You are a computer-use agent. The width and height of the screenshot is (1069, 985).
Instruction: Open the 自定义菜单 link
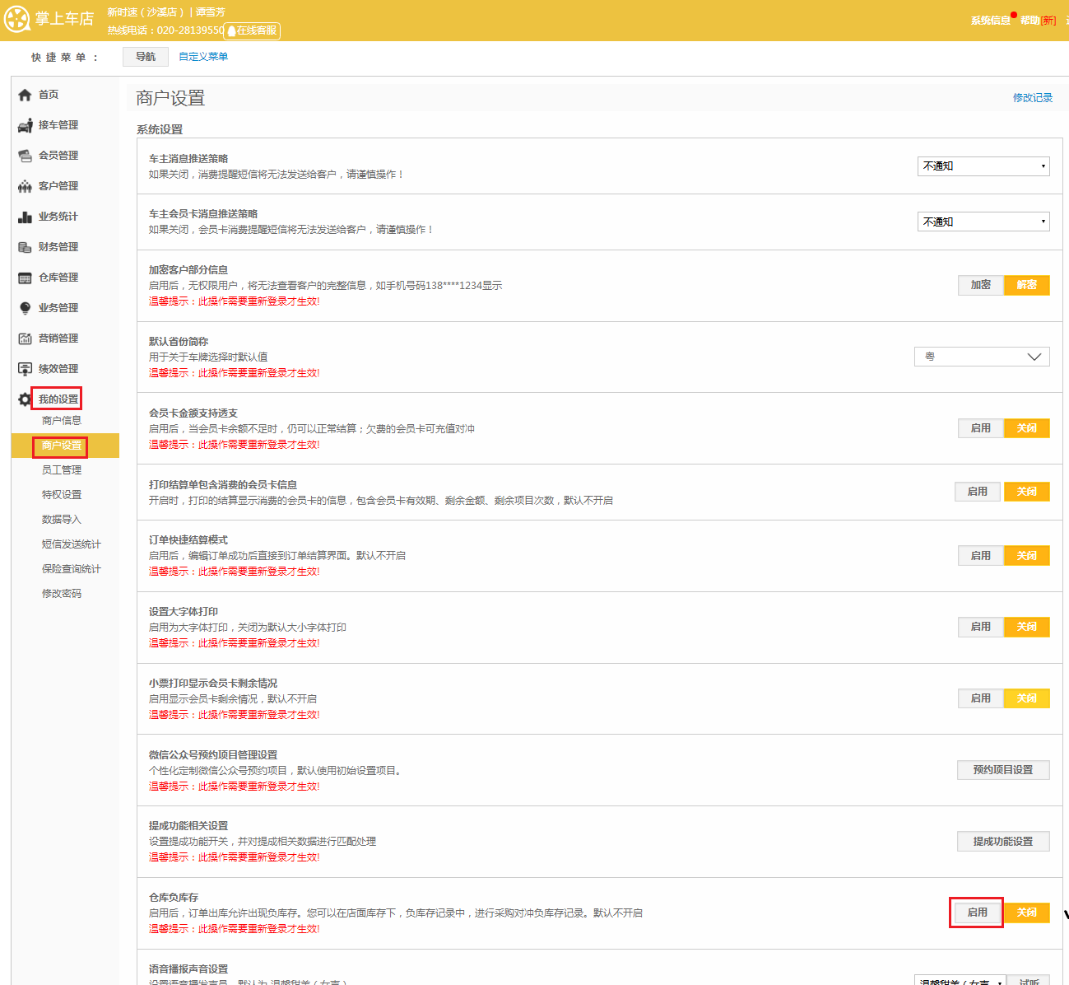pyautogui.click(x=203, y=57)
